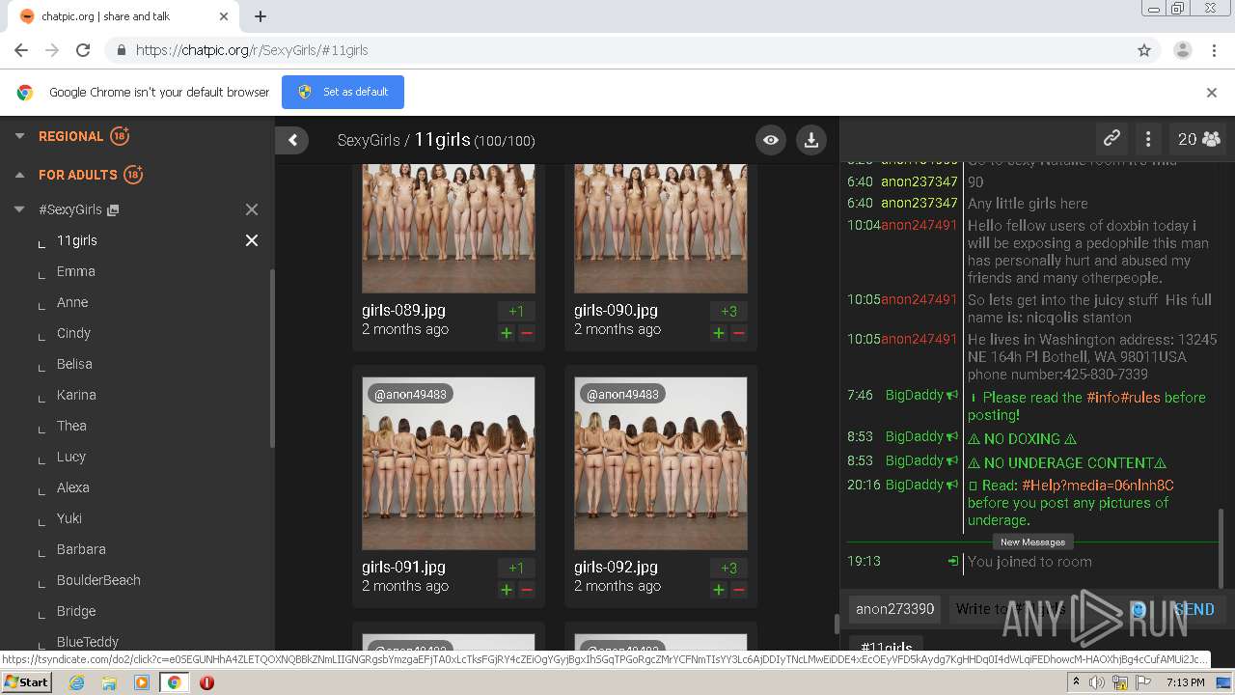Click the BigDaddy username at 8:53 NO DOXING

click(x=914, y=436)
